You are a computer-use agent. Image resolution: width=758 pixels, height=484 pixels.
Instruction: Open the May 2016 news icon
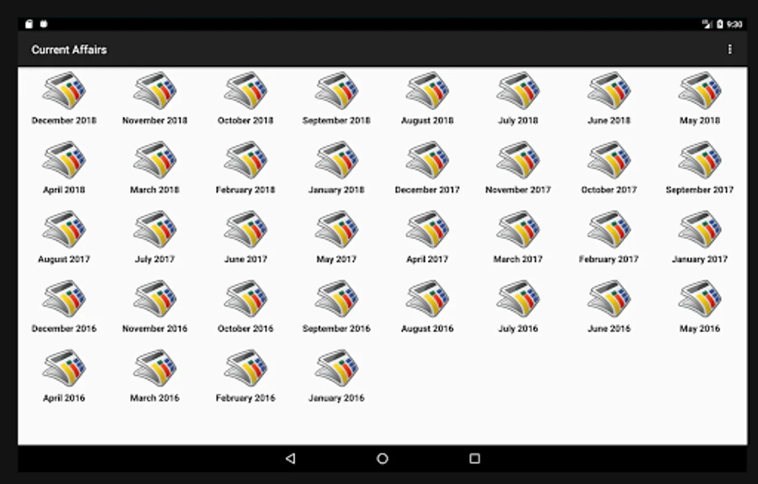point(700,299)
